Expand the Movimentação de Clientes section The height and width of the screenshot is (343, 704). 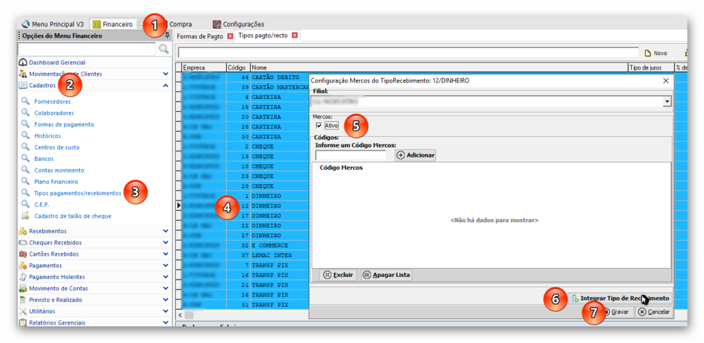pos(166,74)
